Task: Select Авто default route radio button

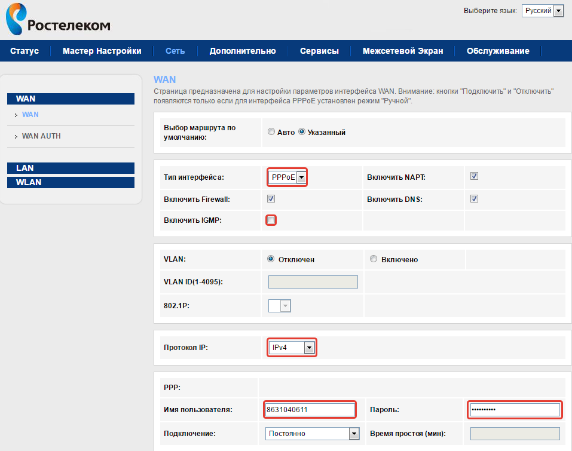Action: coord(271,132)
